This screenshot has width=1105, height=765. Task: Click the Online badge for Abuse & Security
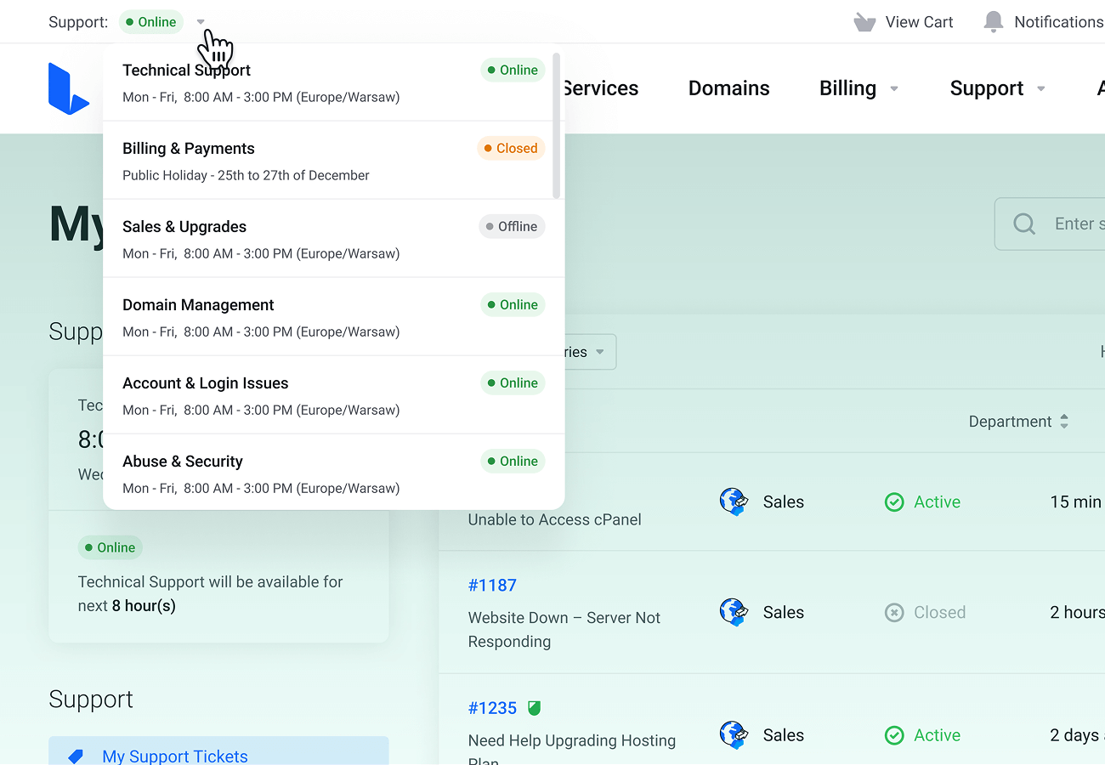(513, 461)
